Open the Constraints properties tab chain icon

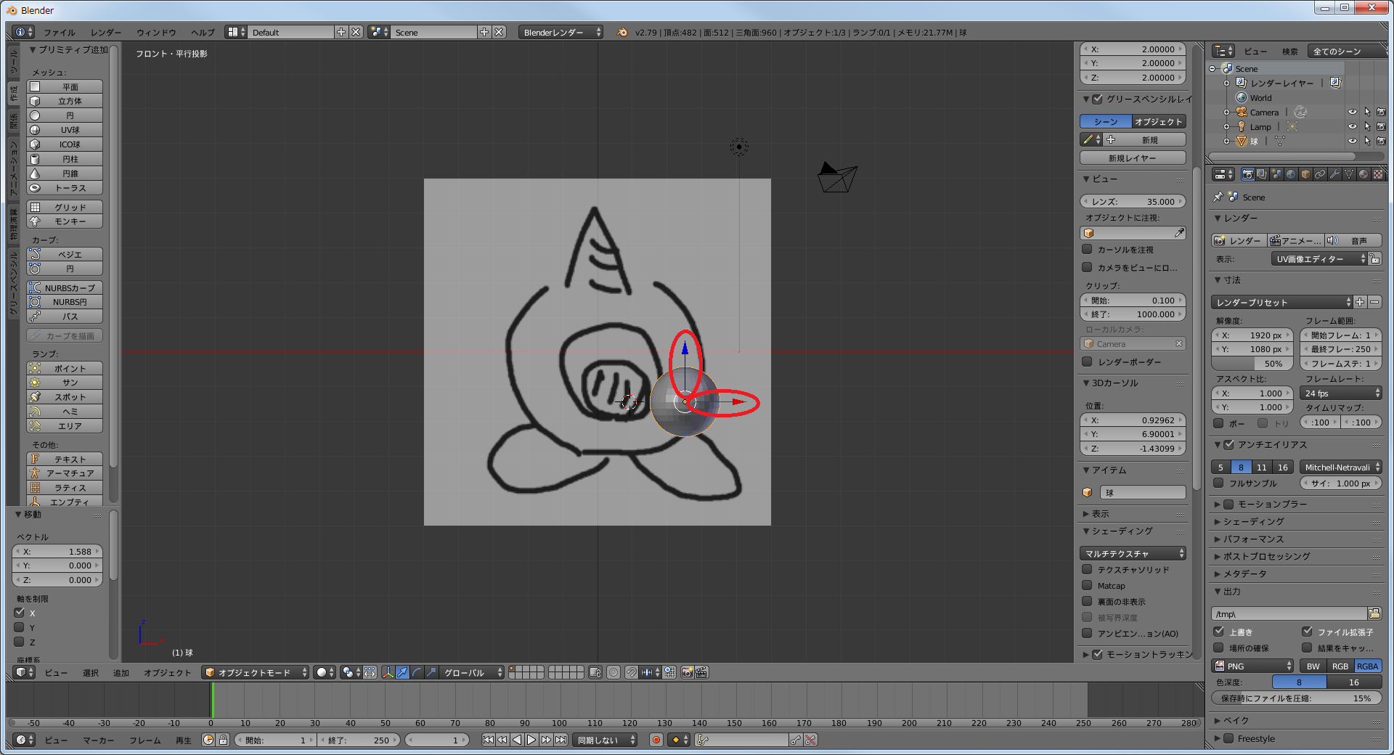(x=1320, y=174)
